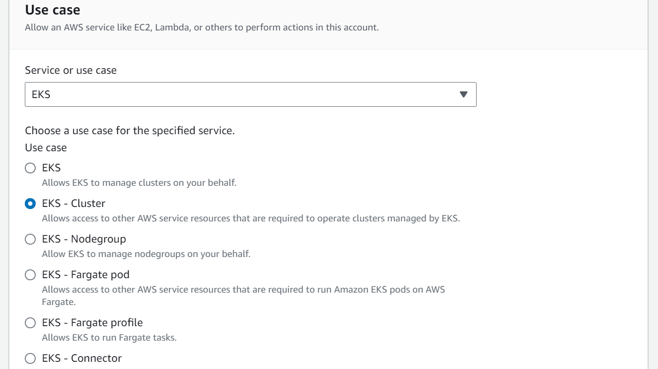
Task: Click the description under EKS - Cluster
Action: [x=251, y=218]
